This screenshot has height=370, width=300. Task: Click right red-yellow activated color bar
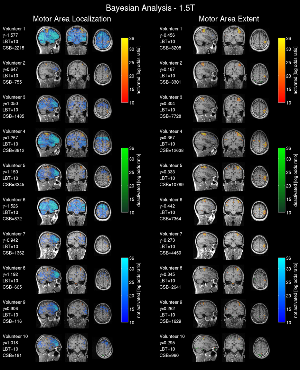point(282,70)
